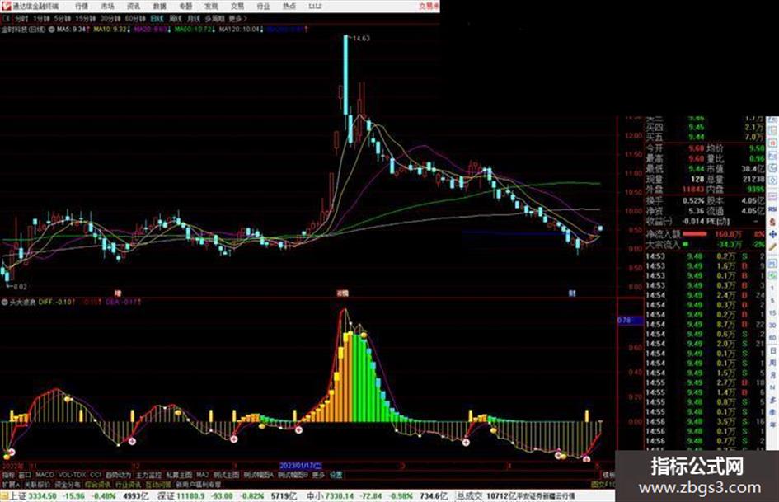The height and width of the screenshot is (502, 779).
Task: Switch to VOL-TDX indicator tab
Action: coord(73,475)
